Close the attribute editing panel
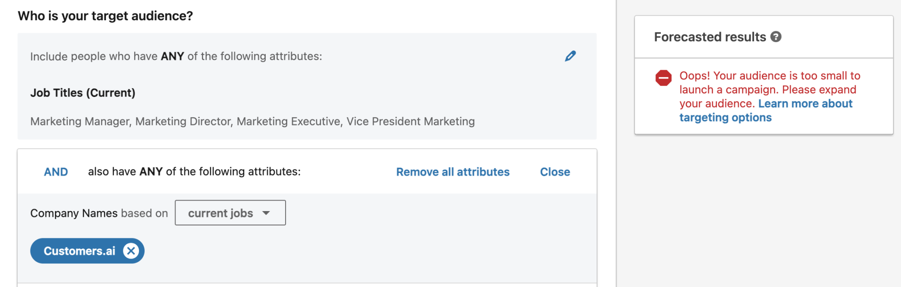 [555, 172]
